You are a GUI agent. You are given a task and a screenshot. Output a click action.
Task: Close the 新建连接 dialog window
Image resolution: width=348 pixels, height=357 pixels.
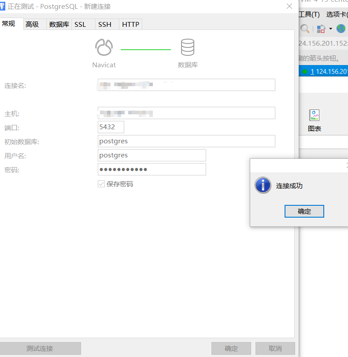pyautogui.click(x=289, y=6)
